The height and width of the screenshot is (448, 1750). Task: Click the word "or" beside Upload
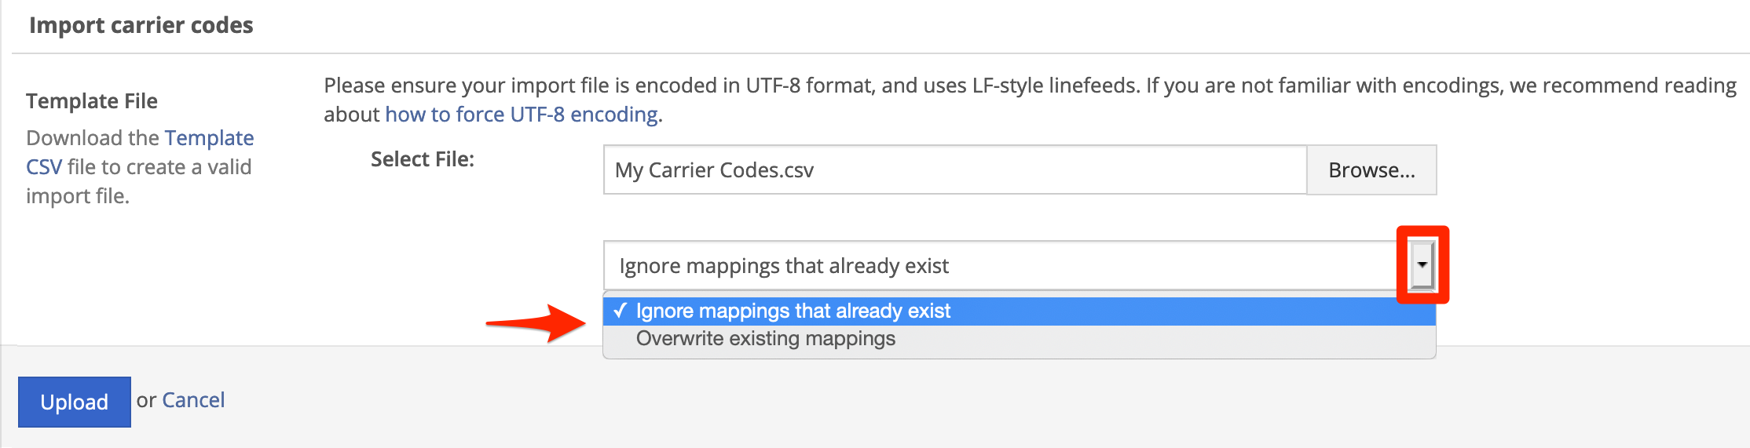146,400
